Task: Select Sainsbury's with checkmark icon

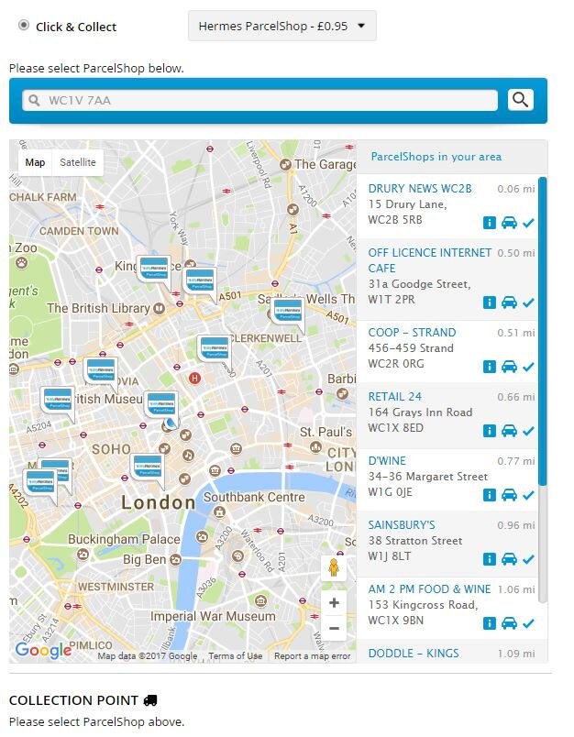Action: [x=528, y=559]
